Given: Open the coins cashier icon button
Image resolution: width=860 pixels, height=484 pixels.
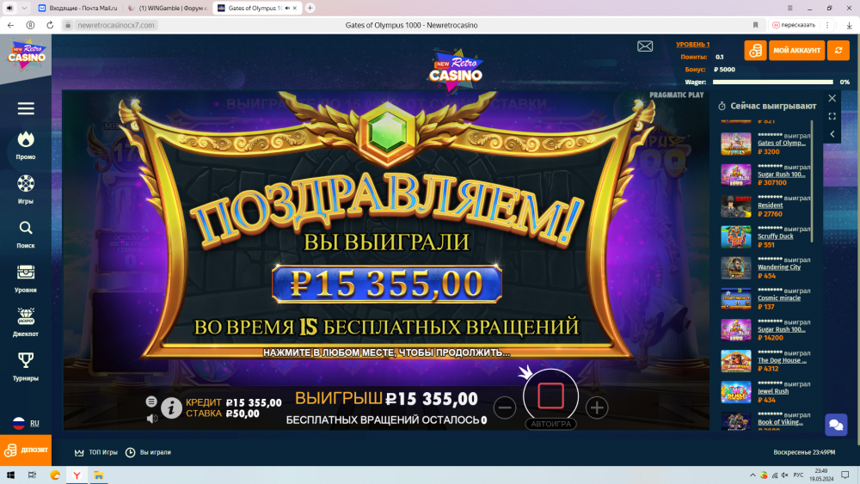Looking at the screenshot, I should 755,51.
